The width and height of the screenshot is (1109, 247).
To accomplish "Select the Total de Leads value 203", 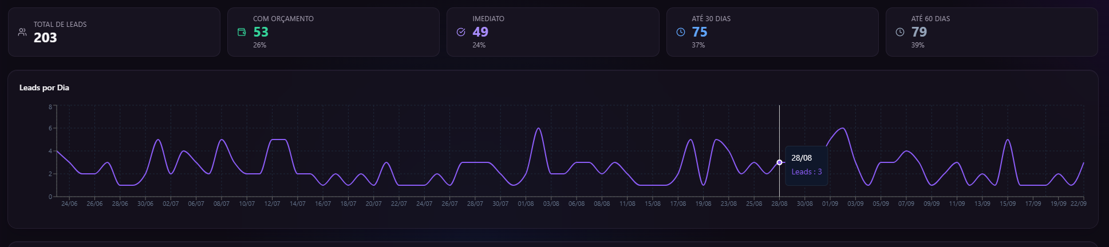I will 45,38.
